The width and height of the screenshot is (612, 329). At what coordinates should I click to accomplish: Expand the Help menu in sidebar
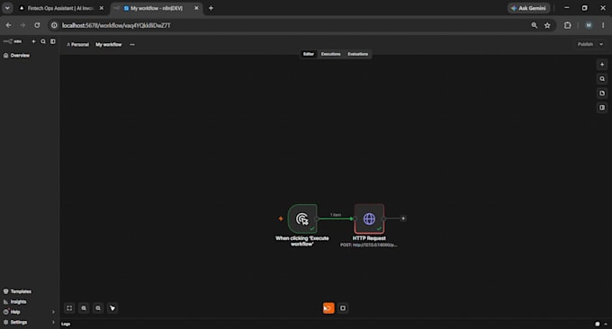[x=30, y=312]
